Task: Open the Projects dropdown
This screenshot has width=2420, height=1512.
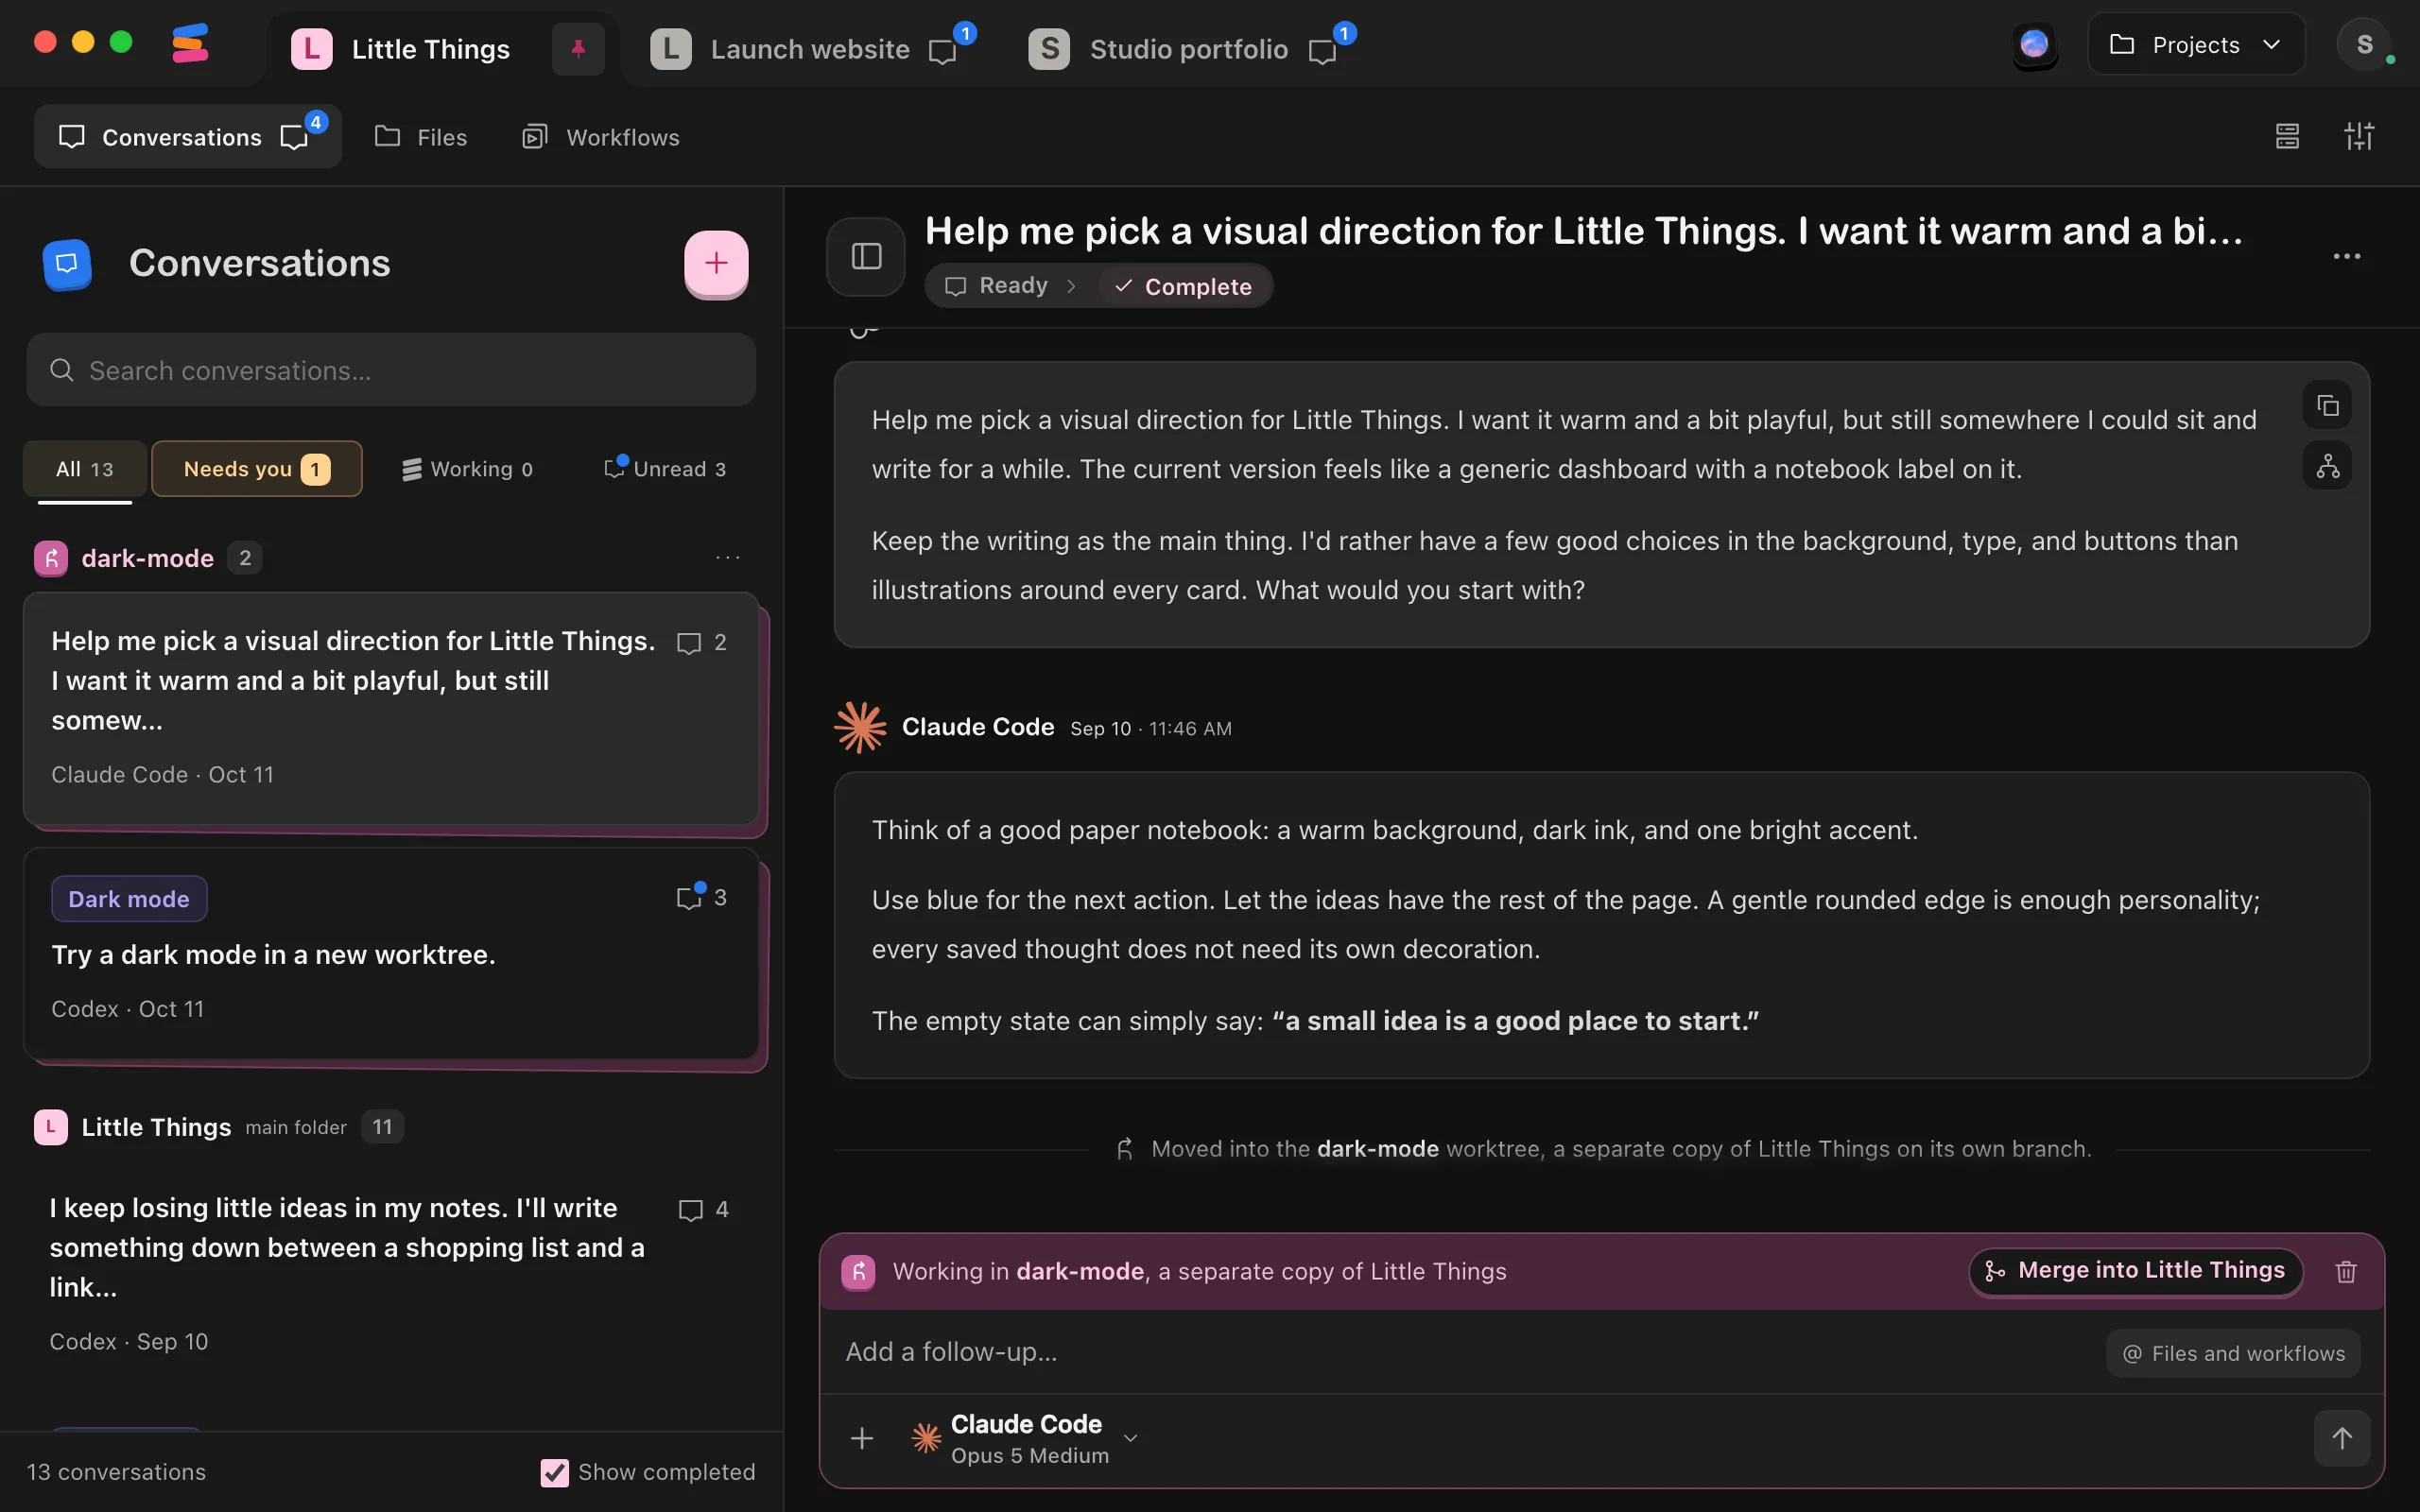Action: tap(2196, 45)
